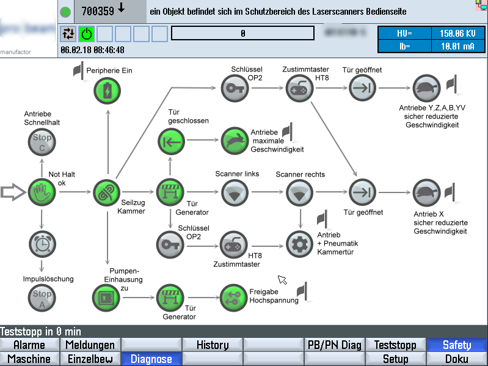
Task: Click the Peripherie Ein battery icon
Action: tap(107, 91)
